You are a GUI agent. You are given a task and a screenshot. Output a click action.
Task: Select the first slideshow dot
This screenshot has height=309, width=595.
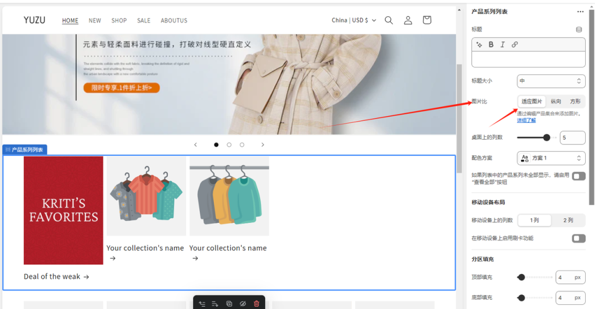point(216,145)
